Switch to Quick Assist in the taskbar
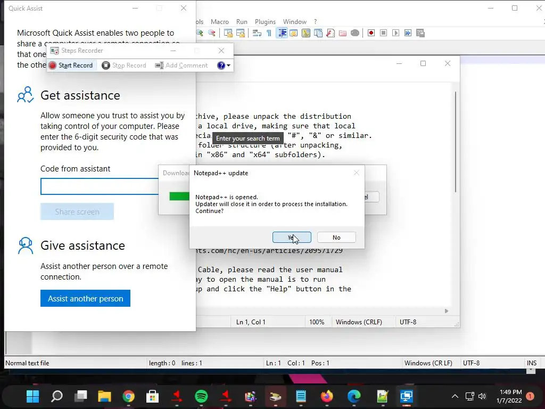Viewport: 545px width, 409px height. 406,396
